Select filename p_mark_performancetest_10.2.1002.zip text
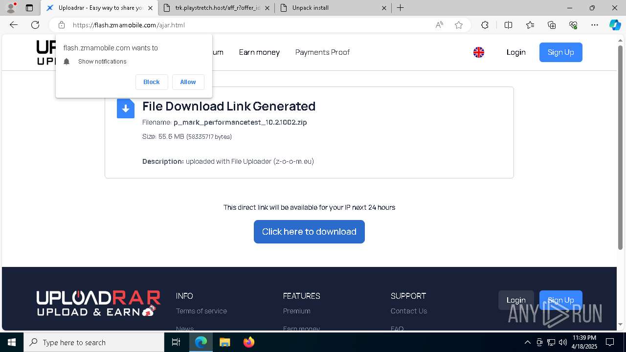626x352 pixels. 240,122
